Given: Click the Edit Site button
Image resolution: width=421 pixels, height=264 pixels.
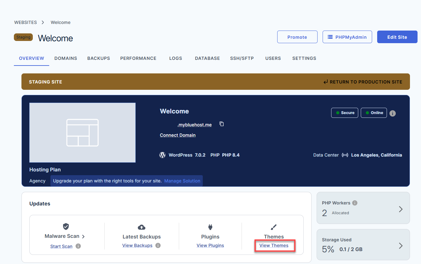Looking at the screenshot, I should click(397, 37).
